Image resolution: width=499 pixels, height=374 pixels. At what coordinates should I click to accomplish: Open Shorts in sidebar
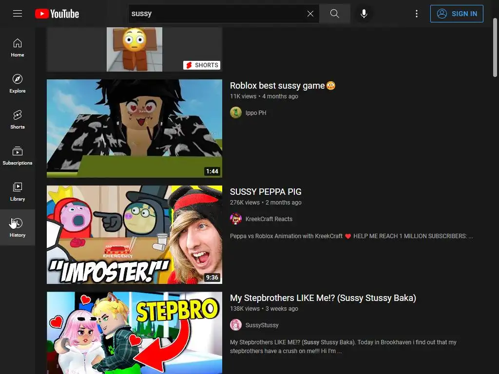point(18,119)
